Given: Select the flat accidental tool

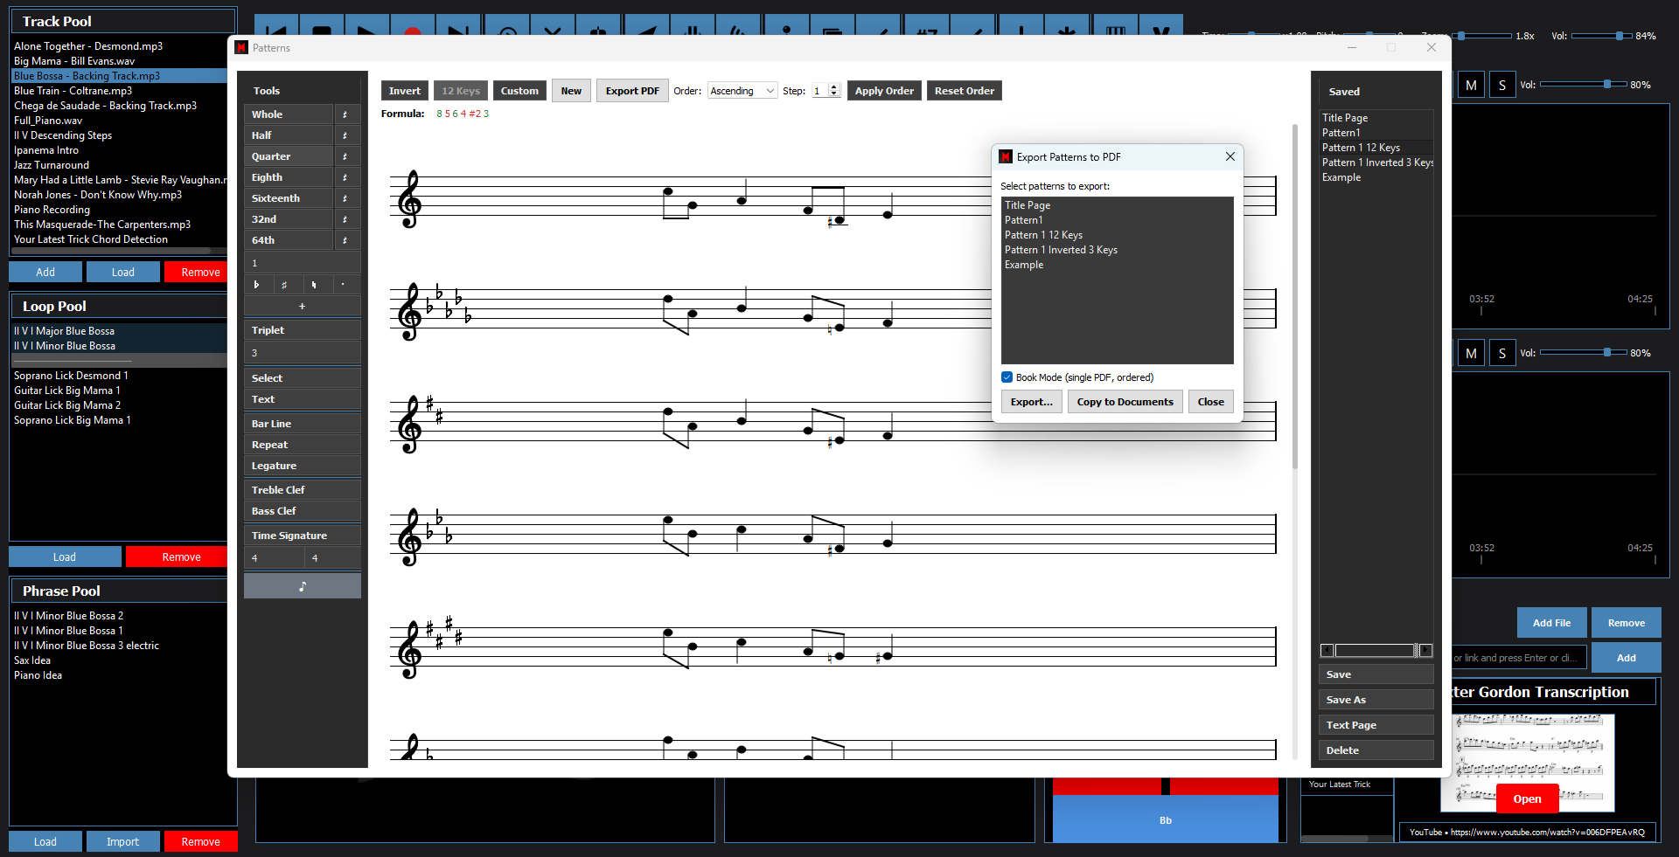Looking at the screenshot, I should pyautogui.click(x=256, y=285).
